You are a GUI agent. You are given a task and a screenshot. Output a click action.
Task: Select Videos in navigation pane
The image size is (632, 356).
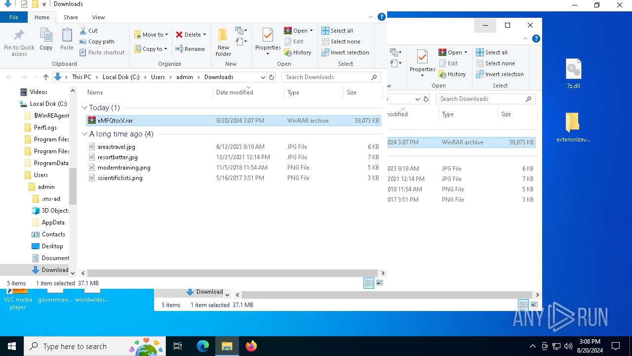(x=39, y=92)
